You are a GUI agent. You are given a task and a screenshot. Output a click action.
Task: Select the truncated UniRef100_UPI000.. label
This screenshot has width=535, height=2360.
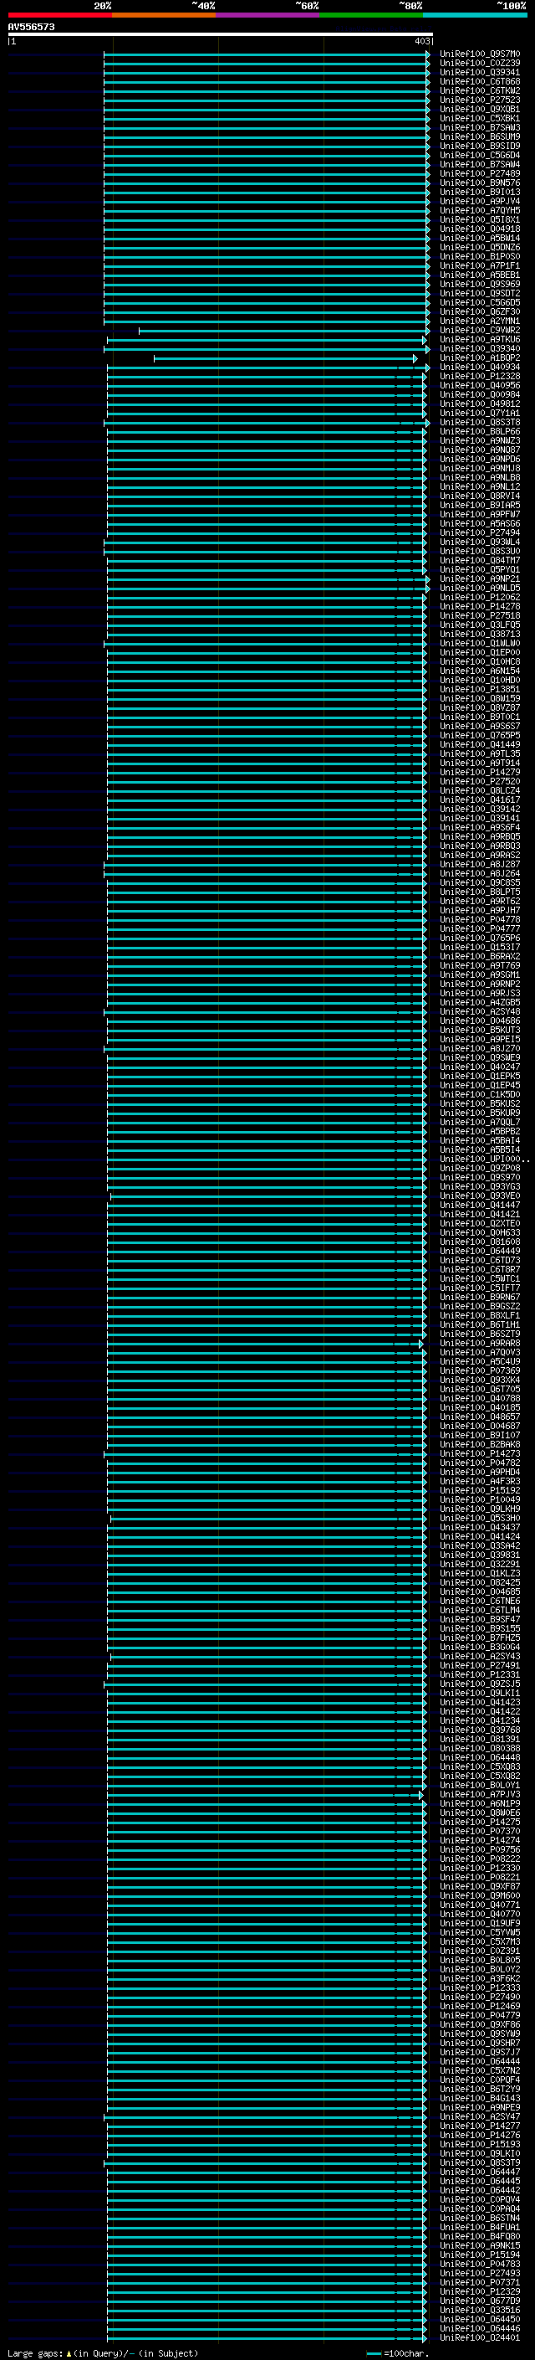point(484,1159)
